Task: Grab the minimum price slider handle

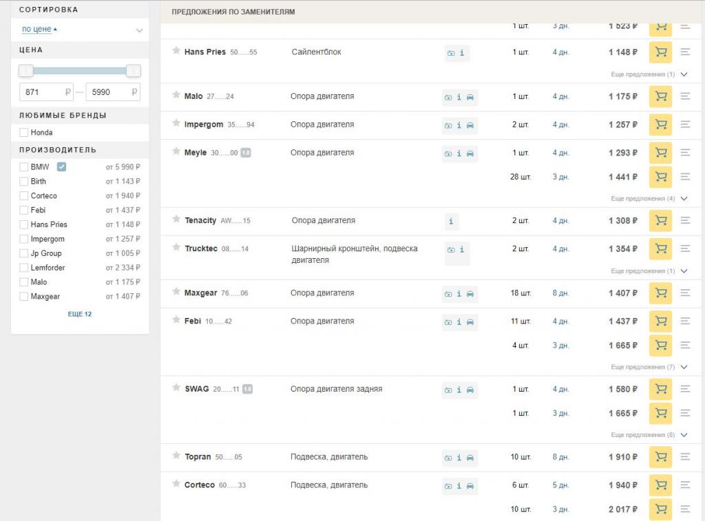Action: click(x=26, y=71)
